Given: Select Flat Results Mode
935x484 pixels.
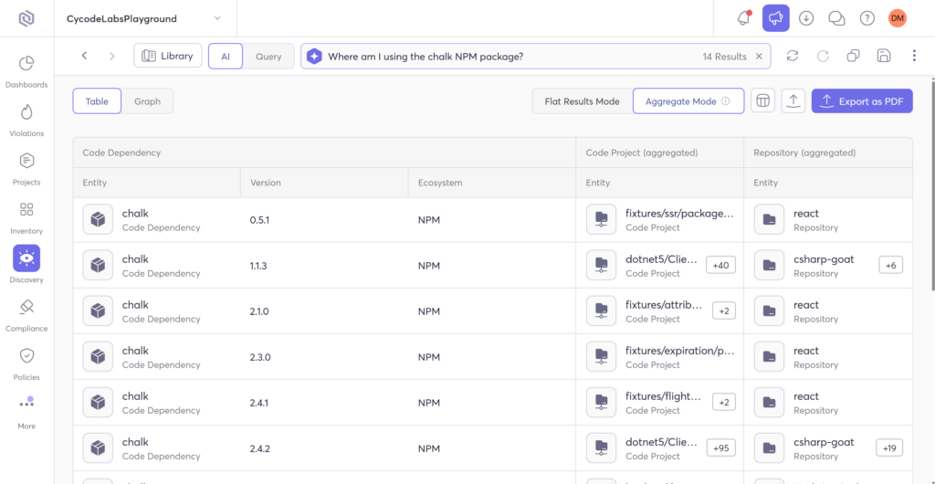Looking at the screenshot, I should 582,101.
